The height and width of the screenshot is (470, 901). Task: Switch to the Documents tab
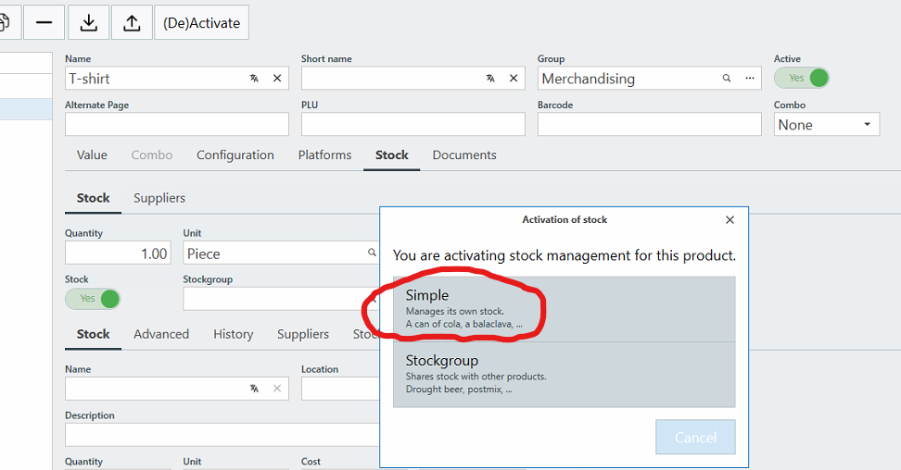[x=464, y=155]
